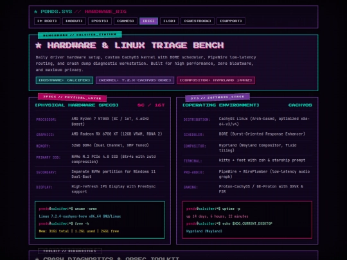Click the PONDS.SYS site title
The height and width of the screenshot is (260, 347).
(57, 12)
